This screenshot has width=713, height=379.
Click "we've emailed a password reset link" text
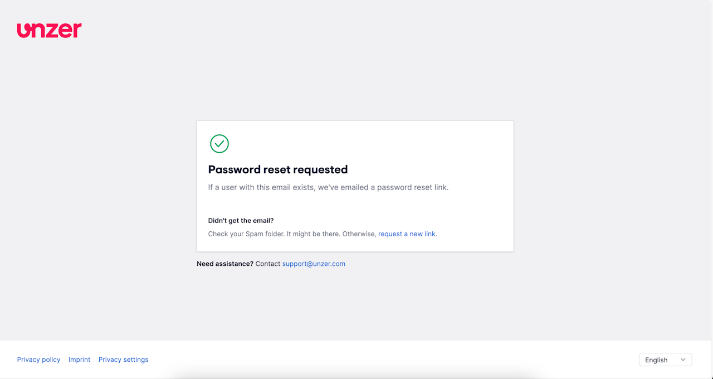coord(383,188)
